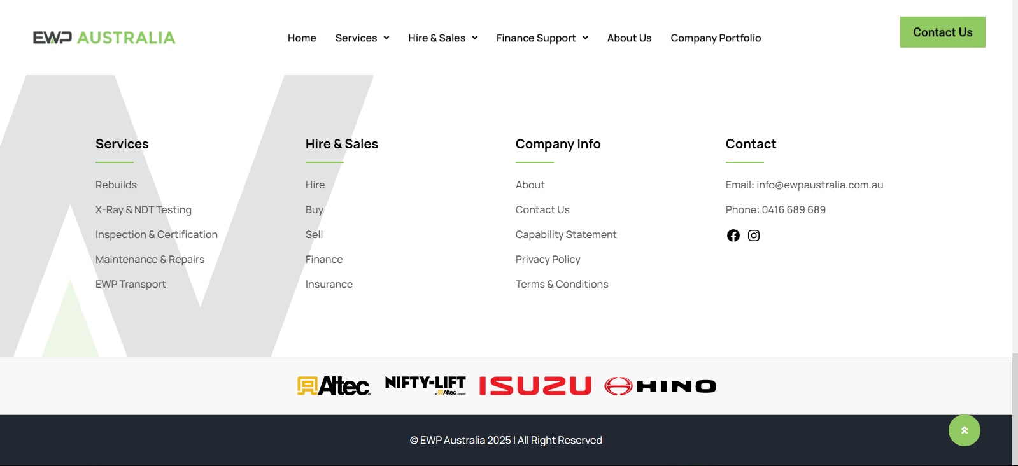Click the Hino brand logo
Image resolution: width=1018 pixels, height=466 pixels.
pyautogui.click(x=660, y=386)
